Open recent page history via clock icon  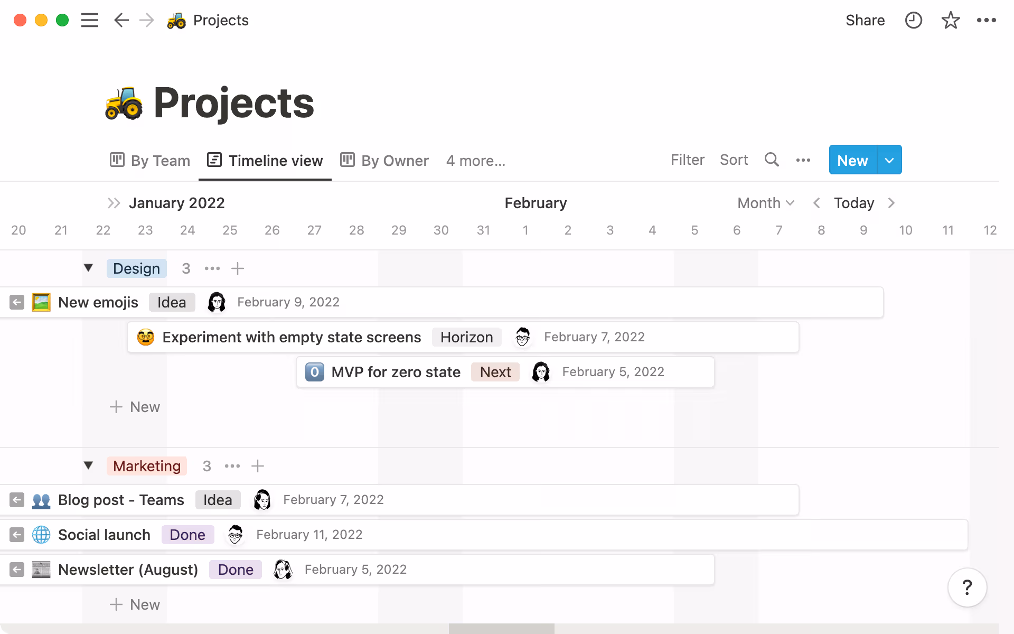click(913, 20)
